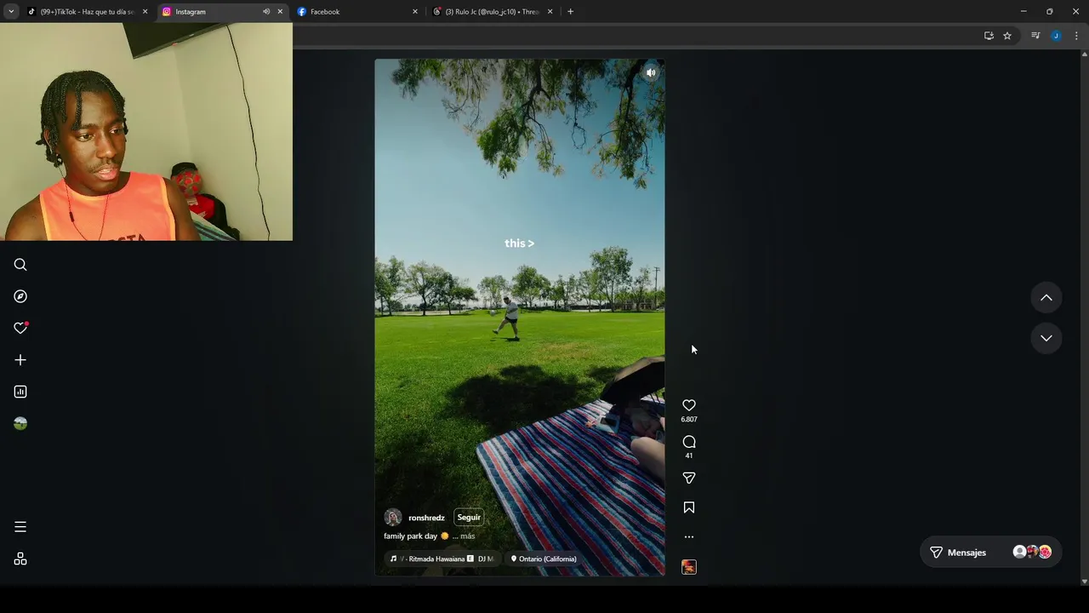The image size is (1089, 613).
Task: Open comments on the reel
Action: pos(689,442)
